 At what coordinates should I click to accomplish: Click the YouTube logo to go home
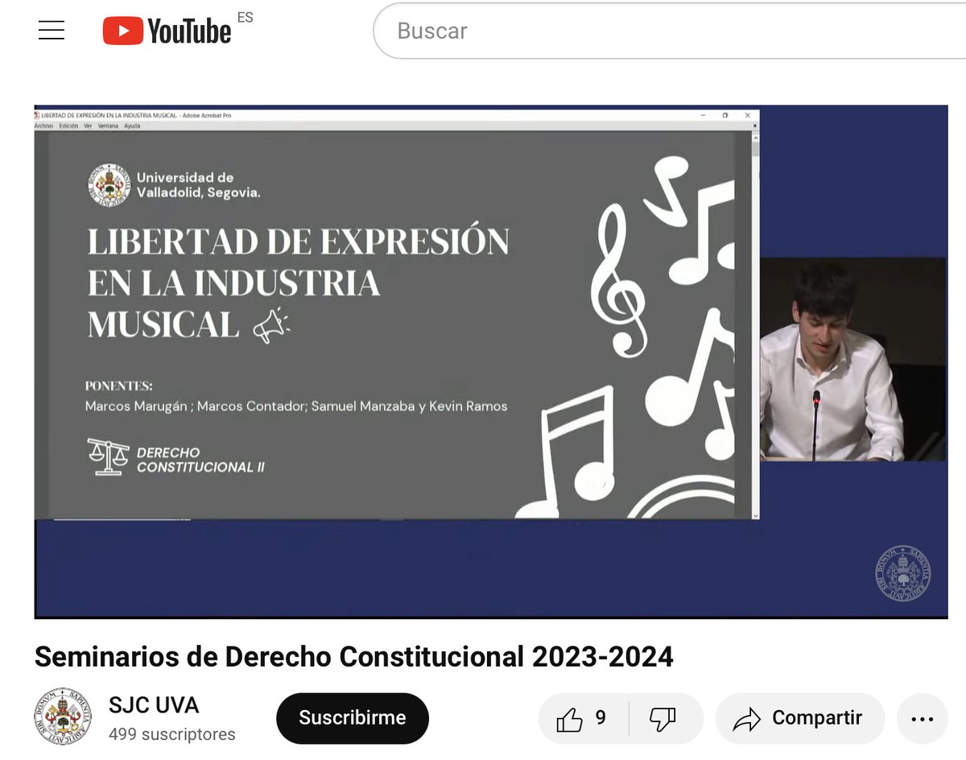pos(165,31)
